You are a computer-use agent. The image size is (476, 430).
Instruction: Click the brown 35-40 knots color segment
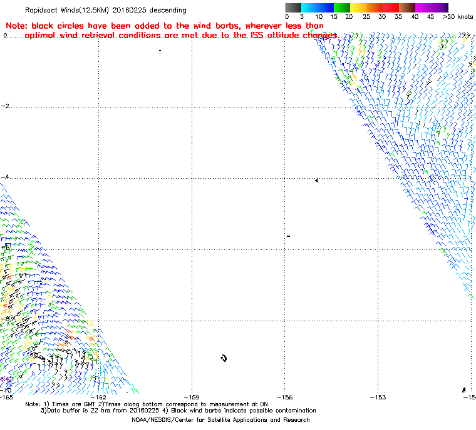[x=407, y=7]
